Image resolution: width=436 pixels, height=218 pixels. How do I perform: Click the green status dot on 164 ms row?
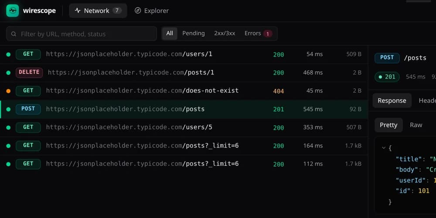8,146
